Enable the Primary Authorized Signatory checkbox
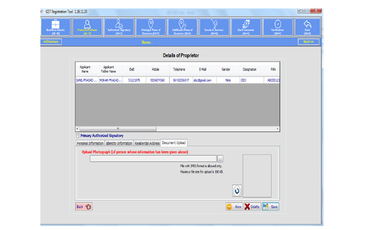The width and height of the screenshot is (367, 230). coord(77,136)
